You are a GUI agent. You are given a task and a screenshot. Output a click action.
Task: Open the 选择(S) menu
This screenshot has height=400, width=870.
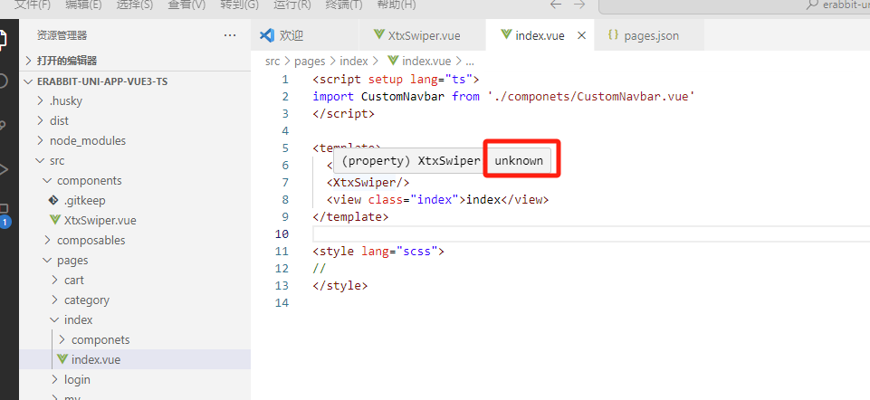[x=134, y=5]
